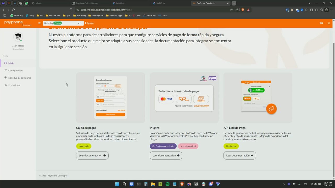Open the tab search dropdown arrow in the title bar
The height and width of the screenshot is (188, 335).
[310, 3]
